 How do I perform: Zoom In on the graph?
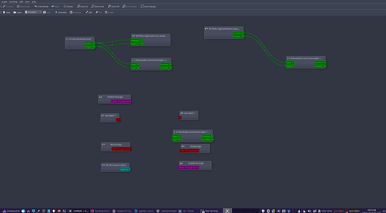pos(83,6)
